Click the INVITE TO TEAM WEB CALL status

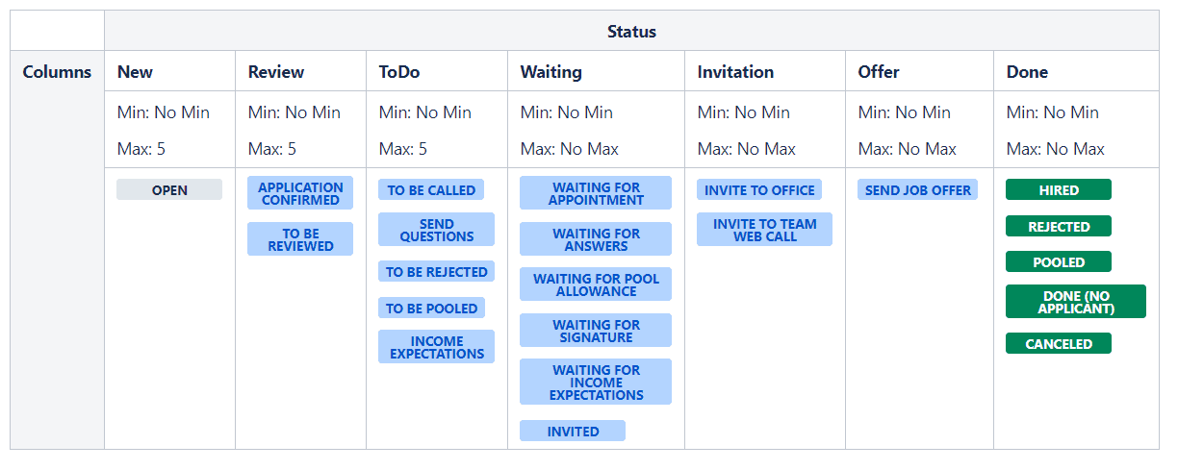click(764, 230)
